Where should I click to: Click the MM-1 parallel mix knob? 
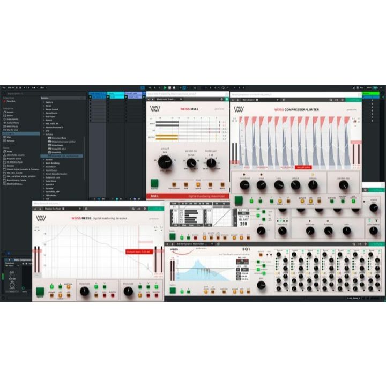click(191, 163)
